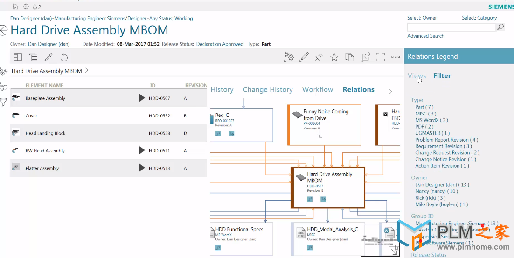The height and width of the screenshot is (258, 514).
Task: Toggle the full screen icon
Action: [x=380, y=57]
